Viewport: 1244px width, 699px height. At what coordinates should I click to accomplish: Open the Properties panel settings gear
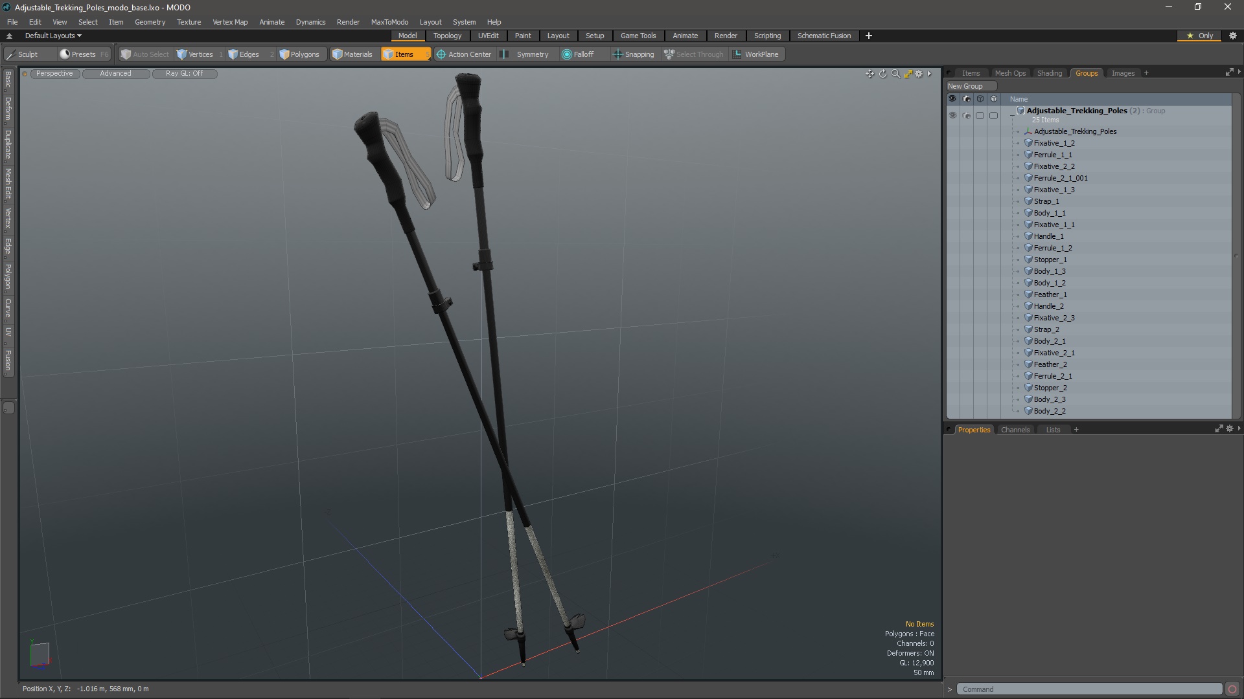[1229, 428]
